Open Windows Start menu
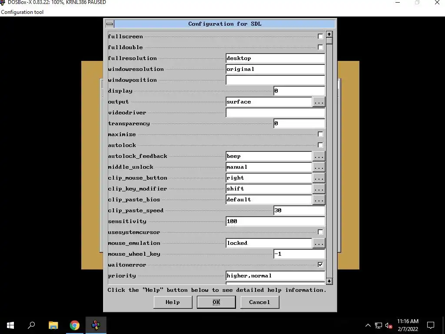This screenshot has height=334, width=445. tap(10, 325)
